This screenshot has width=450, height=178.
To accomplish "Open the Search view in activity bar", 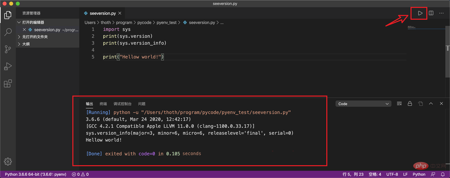I will (x=8, y=32).
